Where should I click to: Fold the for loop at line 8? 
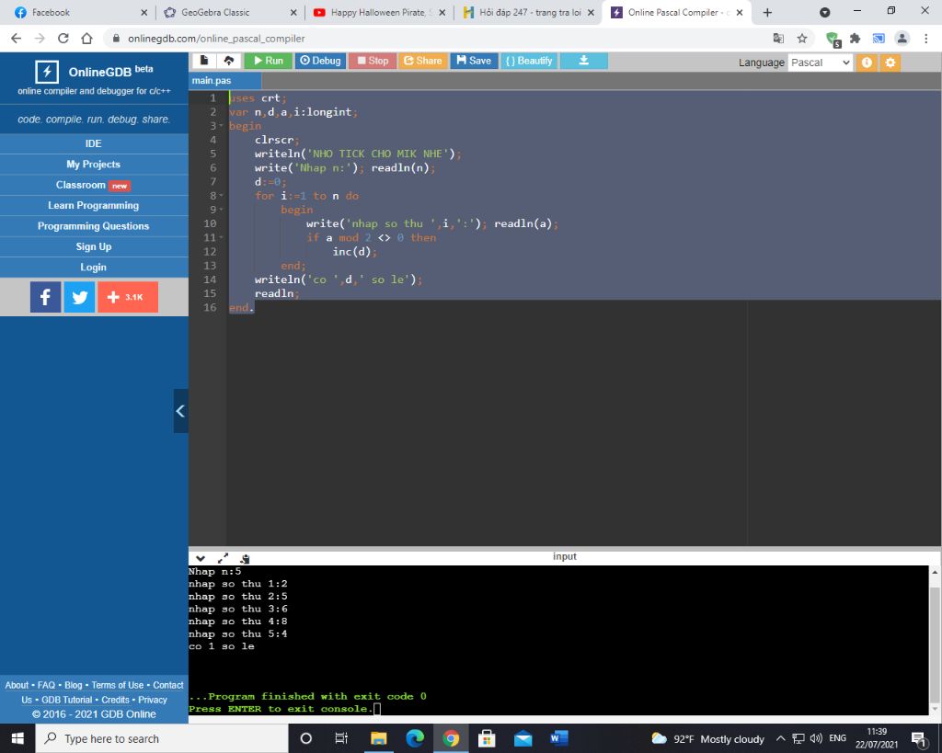pyautogui.click(x=221, y=196)
